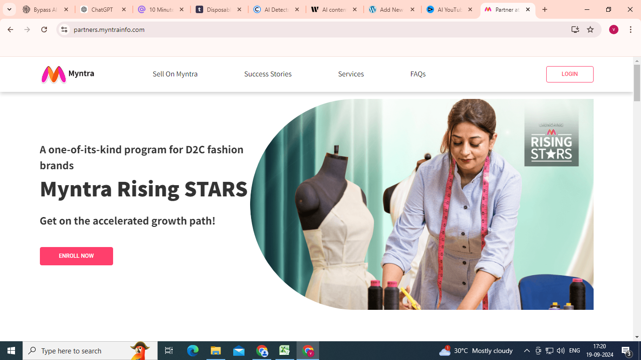Click the page vertical scrollbar thumb
The width and height of the screenshot is (641, 360).
coord(637,83)
